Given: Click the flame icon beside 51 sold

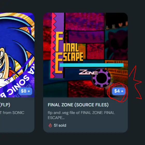Looking at the screenshot, I should (x=50, y=125).
